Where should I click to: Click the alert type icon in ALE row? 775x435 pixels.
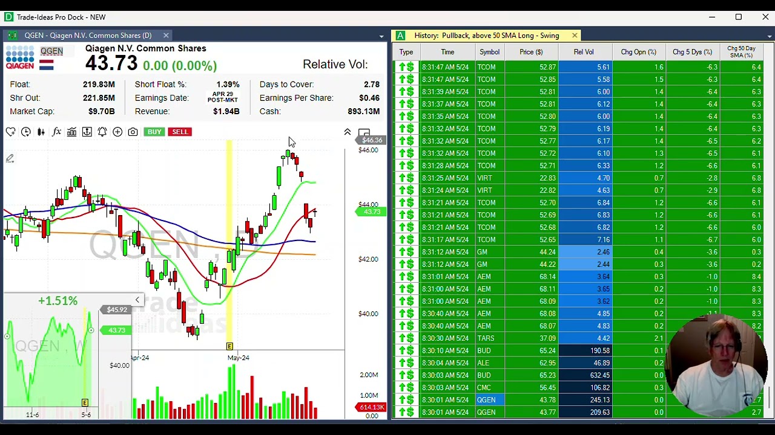(x=406, y=363)
